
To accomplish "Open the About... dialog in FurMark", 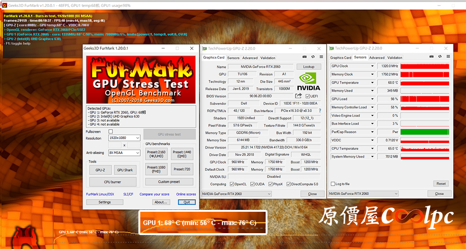I will coord(161,202).
